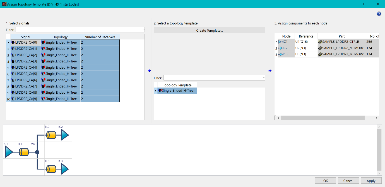Sort by Number of Receivers column header
The image size is (385, 187).
tap(100, 37)
